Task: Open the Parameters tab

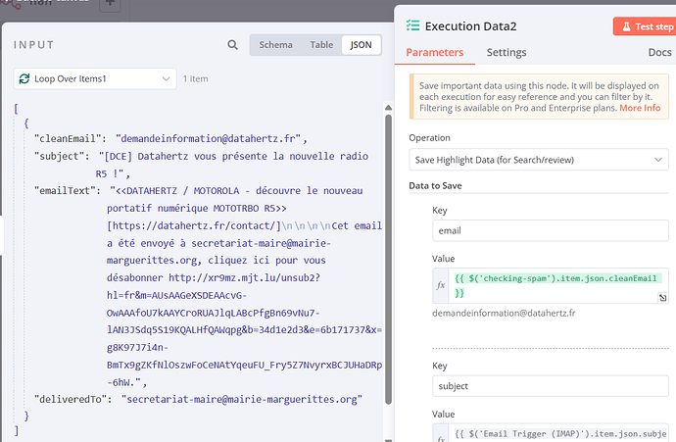Action: coord(435,53)
